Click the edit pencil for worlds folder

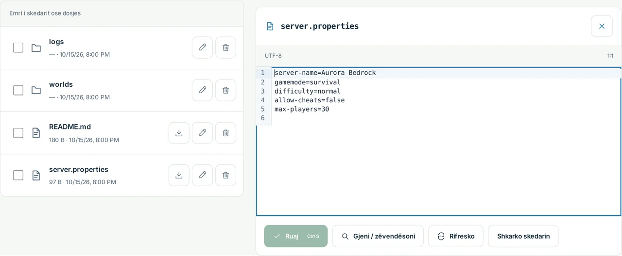pyautogui.click(x=202, y=90)
